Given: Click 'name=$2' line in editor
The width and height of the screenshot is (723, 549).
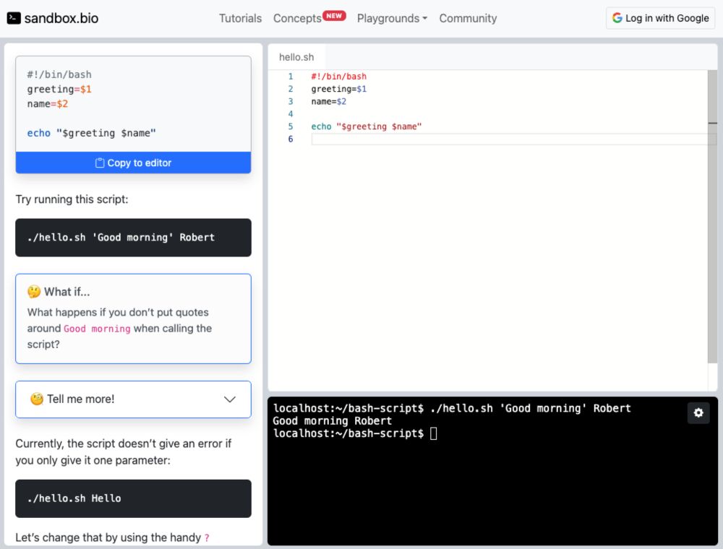Looking at the screenshot, I should coord(328,101).
